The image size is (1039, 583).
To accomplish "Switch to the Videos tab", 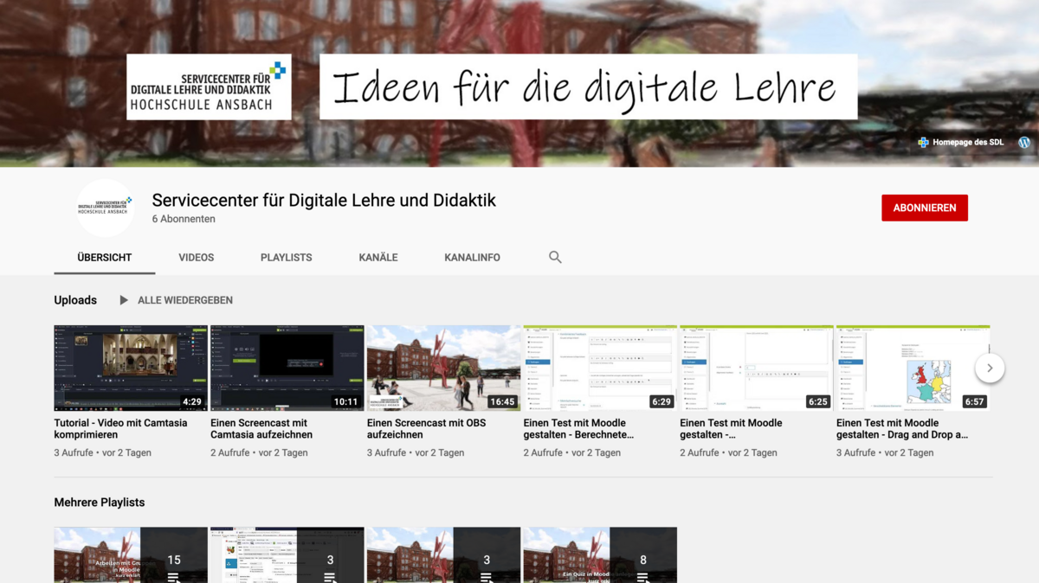I will 196,258.
